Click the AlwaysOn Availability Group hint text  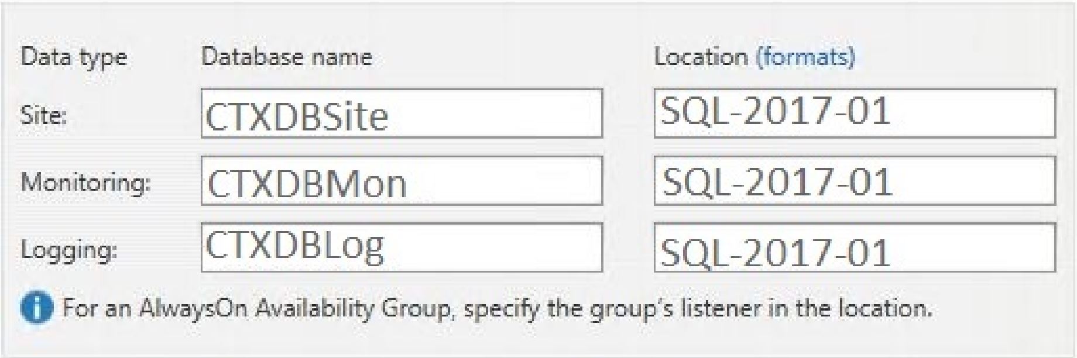click(496, 308)
